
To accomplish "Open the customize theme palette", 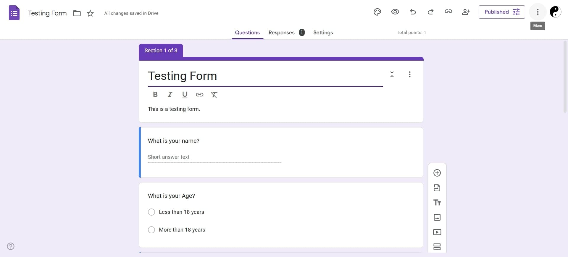I will click(377, 12).
